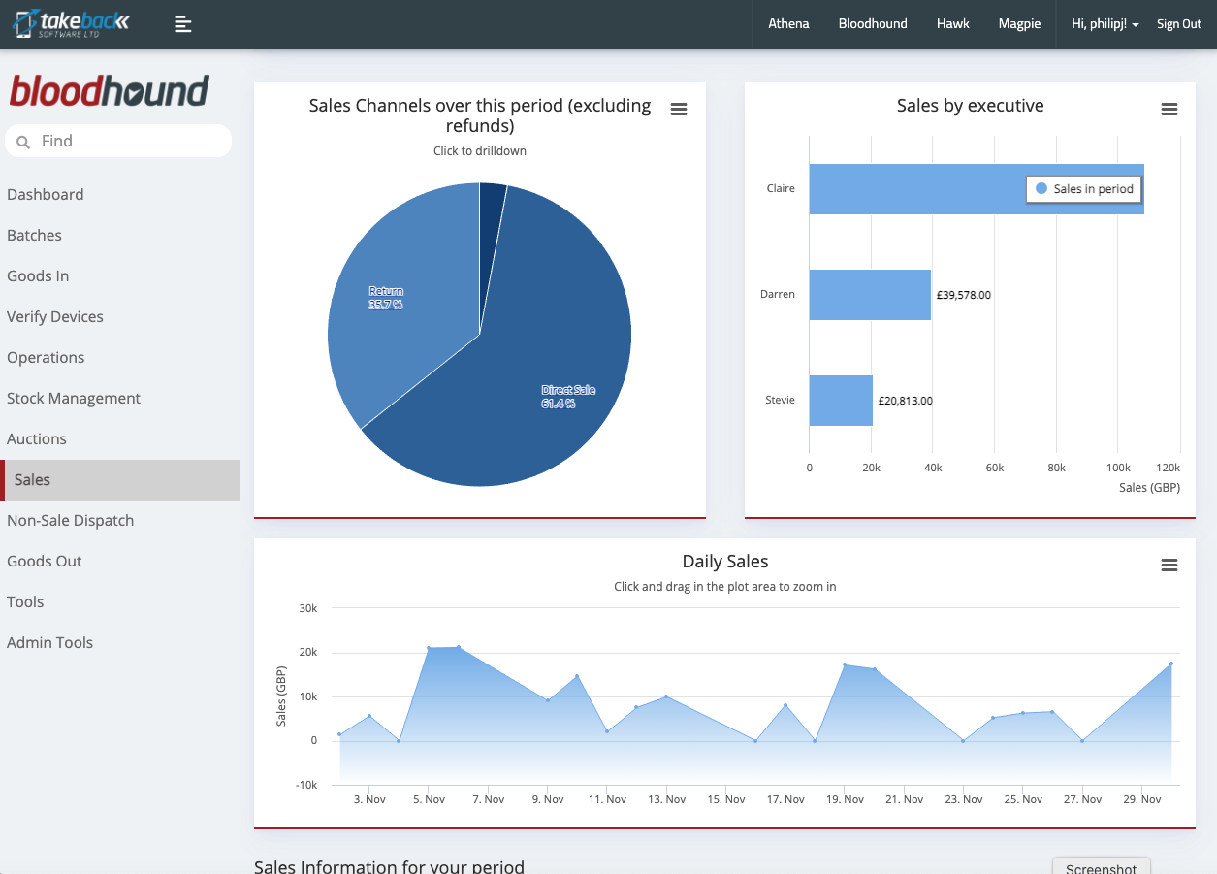Click the Sales by executive chart title

point(971,106)
